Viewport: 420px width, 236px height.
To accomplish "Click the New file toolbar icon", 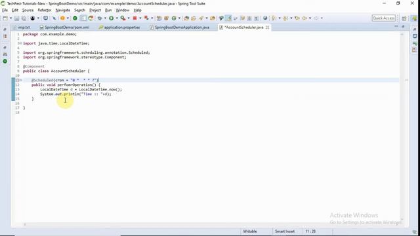I will [x=5, y=18].
